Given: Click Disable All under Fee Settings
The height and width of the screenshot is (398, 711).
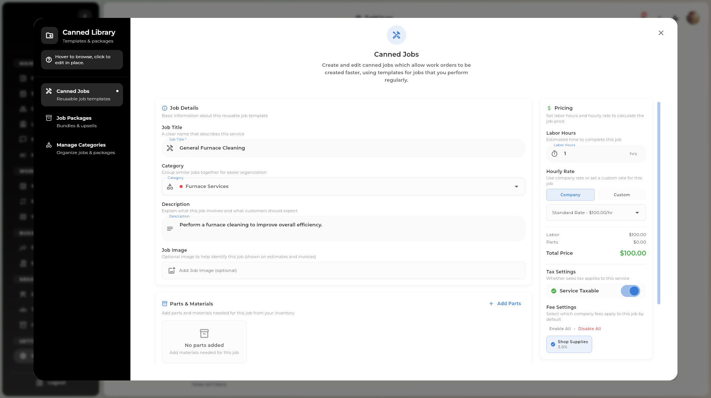Looking at the screenshot, I should pos(590,329).
